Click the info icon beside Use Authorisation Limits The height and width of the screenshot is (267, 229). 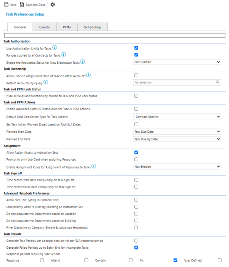pos(55,48)
